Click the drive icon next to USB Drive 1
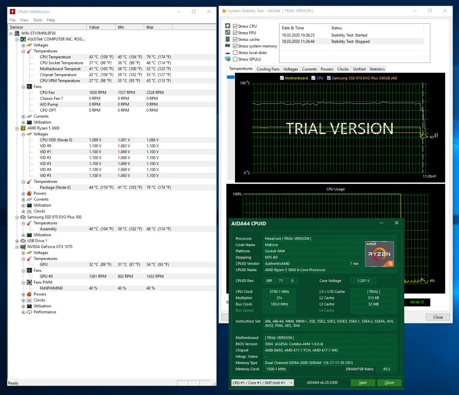This screenshot has width=459, height=395. (23, 241)
